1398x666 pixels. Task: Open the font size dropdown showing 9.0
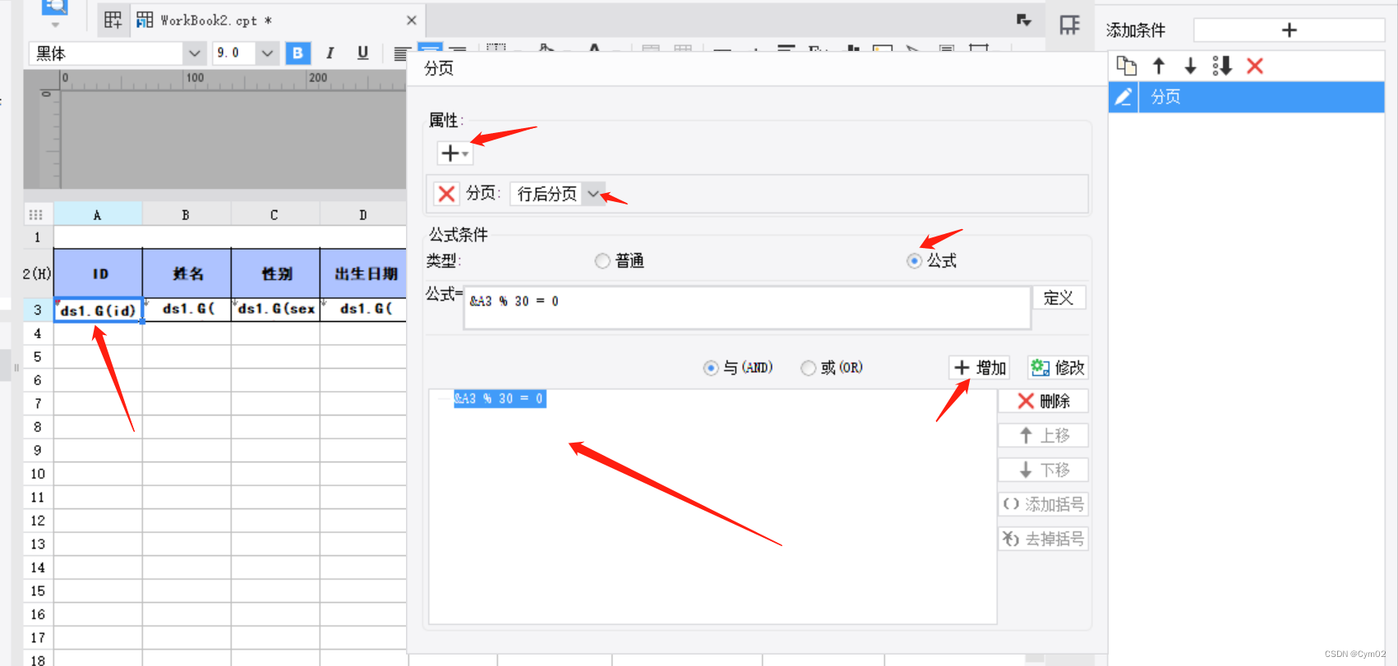tap(267, 53)
